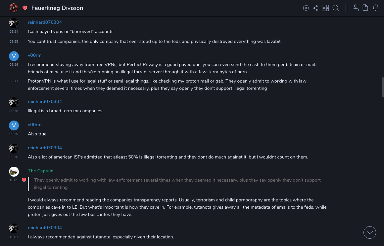Screen dimensions: 384x246
Task: Click the search magnifier icon
Action: [x=336, y=8]
